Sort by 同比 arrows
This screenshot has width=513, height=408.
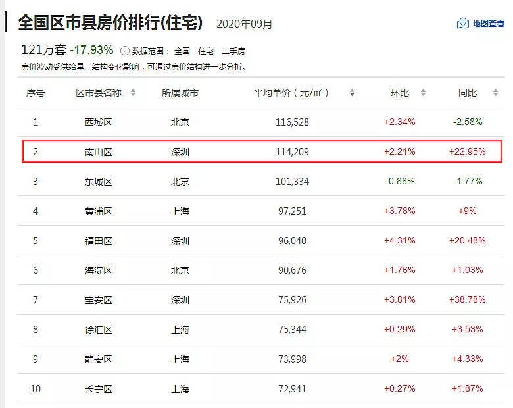495,93
